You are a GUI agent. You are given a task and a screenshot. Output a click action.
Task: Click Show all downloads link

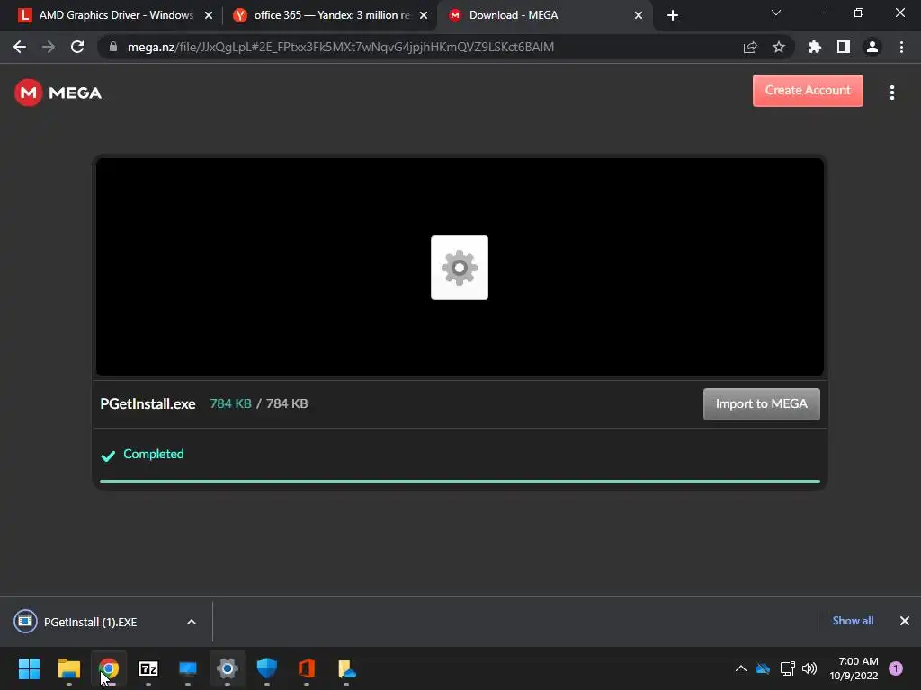pyautogui.click(x=853, y=621)
